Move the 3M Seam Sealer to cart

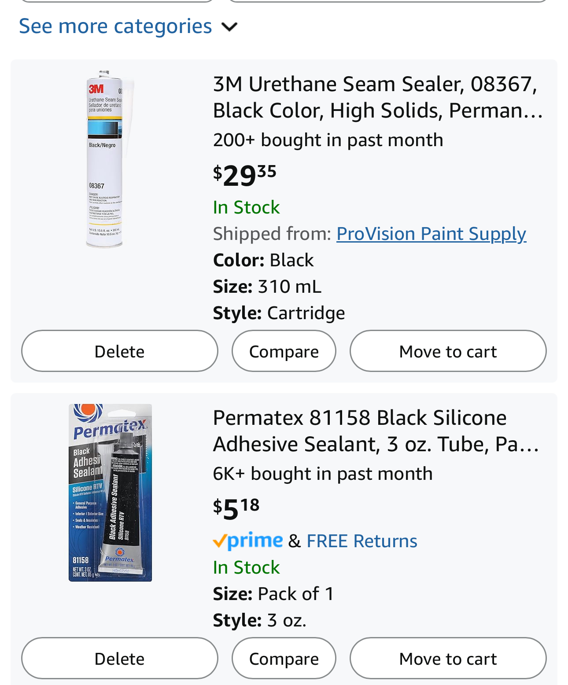click(x=448, y=351)
